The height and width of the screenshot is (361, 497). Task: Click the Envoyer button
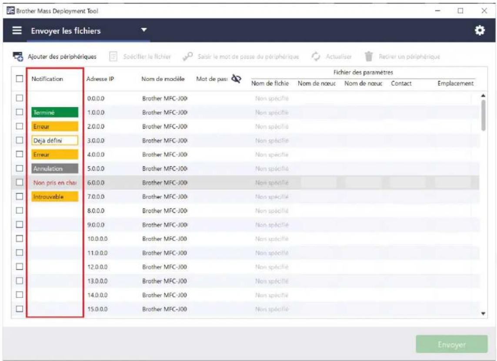tap(452, 344)
